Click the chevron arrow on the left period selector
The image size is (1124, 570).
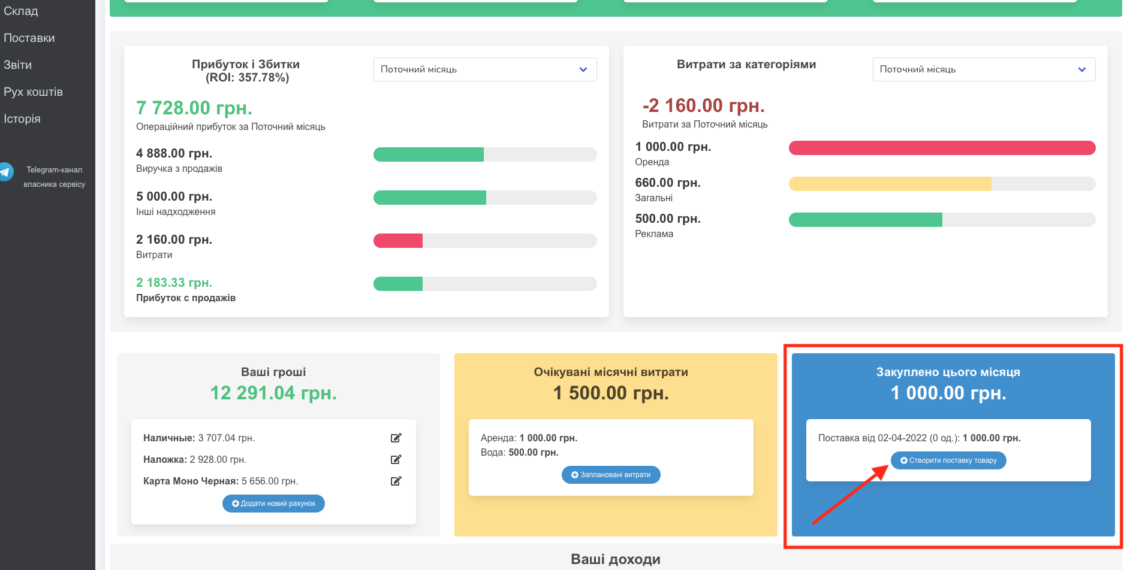pyautogui.click(x=582, y=69)
